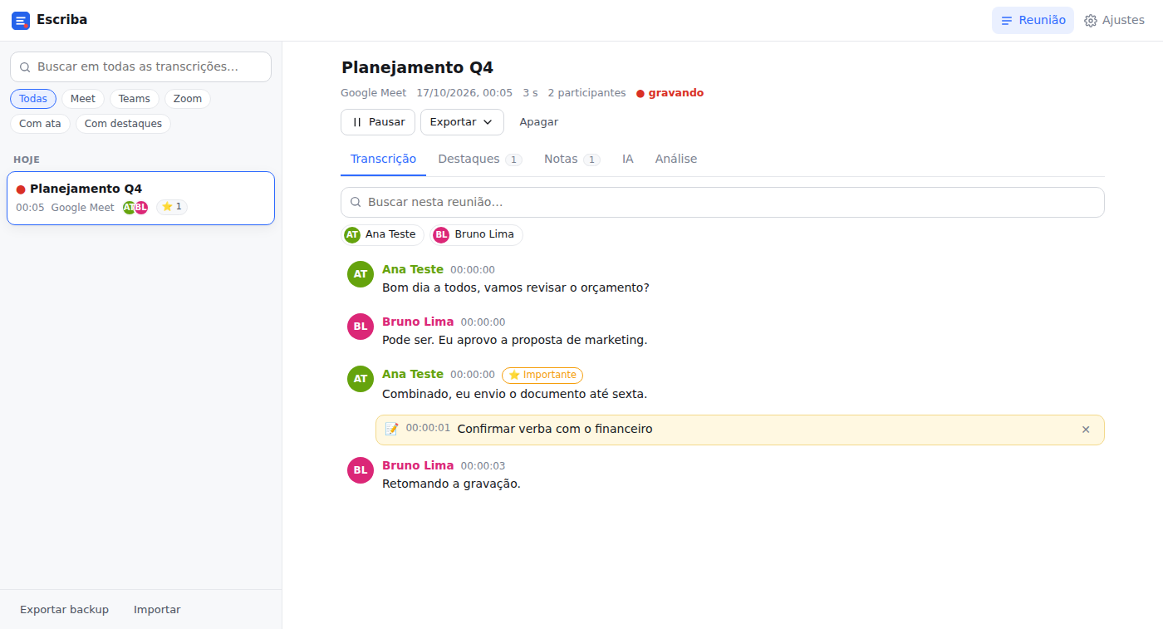Click BL avatar beside marketing proposal message
Viewport: 1163px width, 629px height.
(x=361, y=327)
